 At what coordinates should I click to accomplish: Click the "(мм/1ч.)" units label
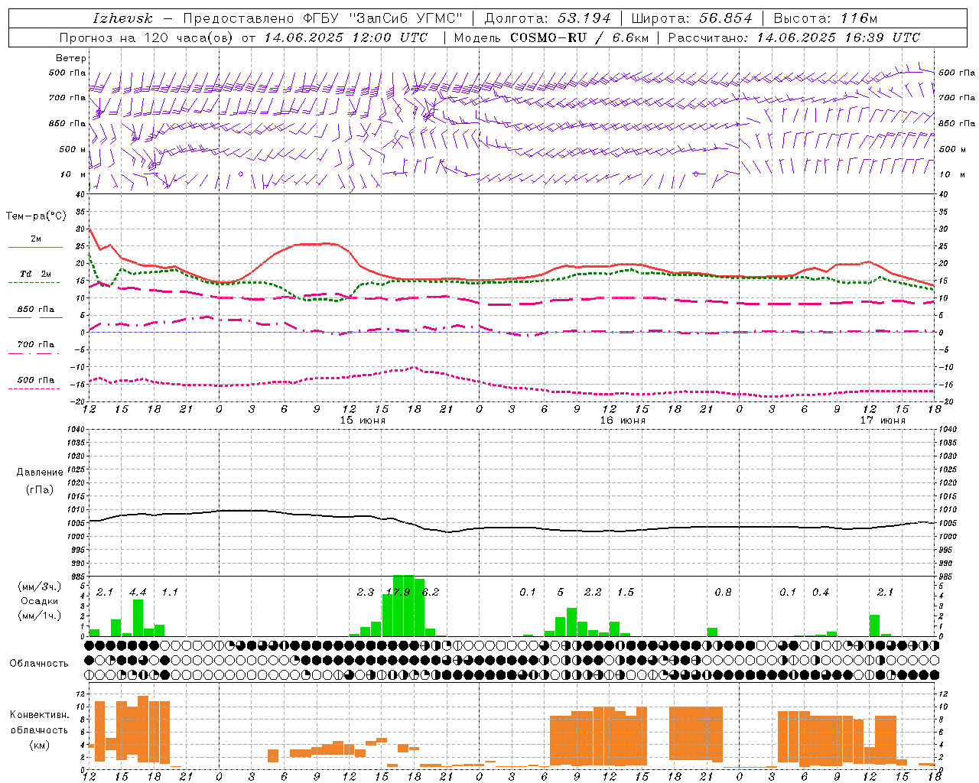point(40,616)
